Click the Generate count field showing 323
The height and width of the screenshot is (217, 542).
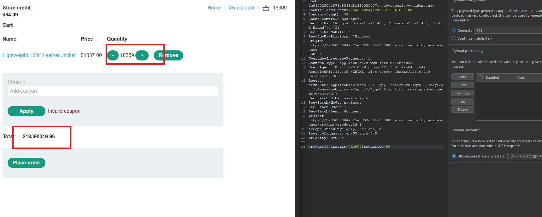(508, 31)
